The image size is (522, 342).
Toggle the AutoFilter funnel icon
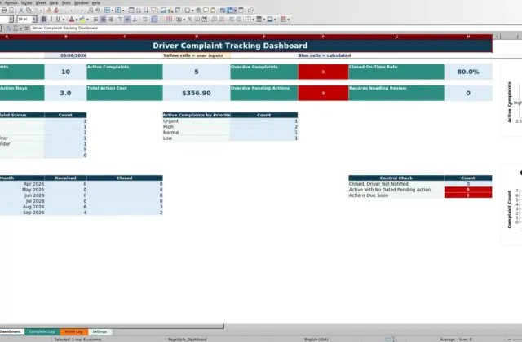(x=153, y=11)
